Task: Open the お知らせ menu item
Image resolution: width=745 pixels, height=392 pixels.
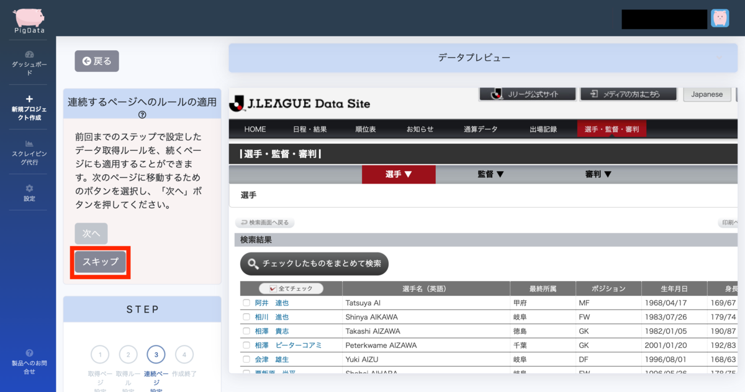Action: [x=420, y=129]
